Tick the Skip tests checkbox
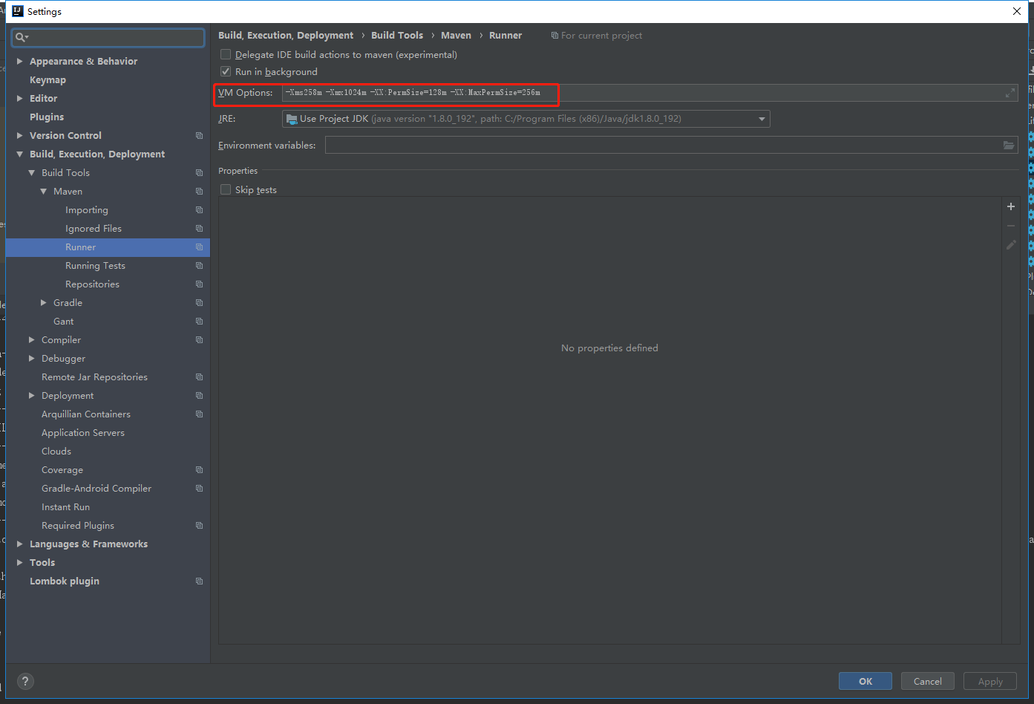The height and width of the screenshot is (704, 1034). pyautogui.click(x=226, y=189)
